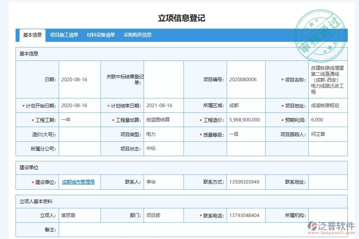Screen dimensions: 359x239
Task: Click the 工程造价 value 5,998,900.000
Action: coord(245,119)
